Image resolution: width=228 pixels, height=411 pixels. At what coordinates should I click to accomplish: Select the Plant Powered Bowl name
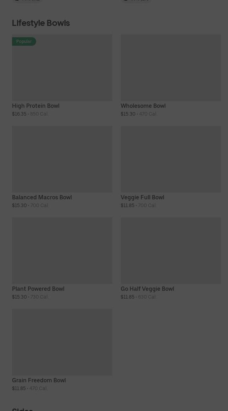click(x=38, y=289)
